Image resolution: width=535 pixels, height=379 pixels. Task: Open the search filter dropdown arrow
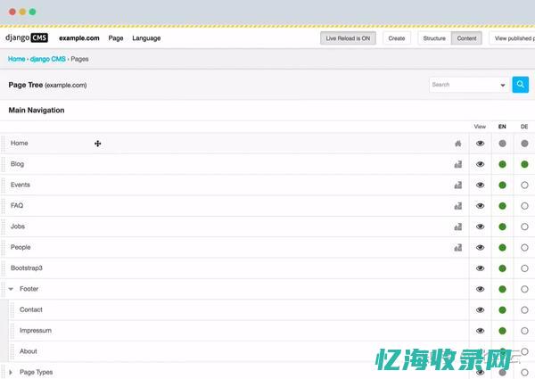tap(503, 86)
